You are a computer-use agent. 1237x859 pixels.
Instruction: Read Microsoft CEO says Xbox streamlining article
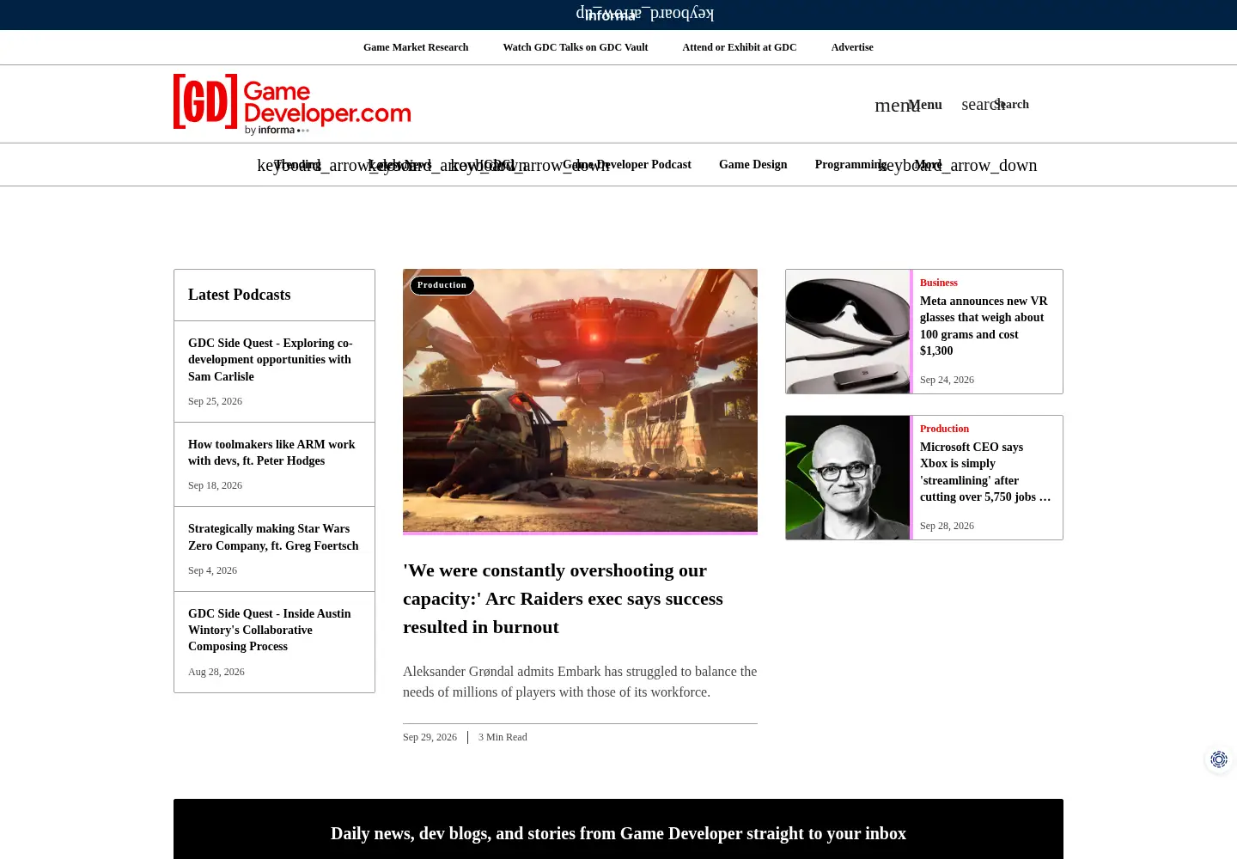(985, 472)
